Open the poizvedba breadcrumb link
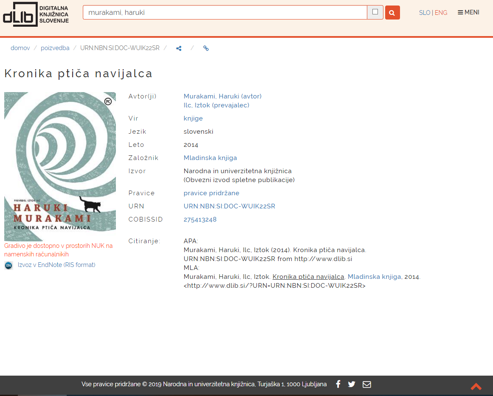493x396 pixels. (55, 48)
